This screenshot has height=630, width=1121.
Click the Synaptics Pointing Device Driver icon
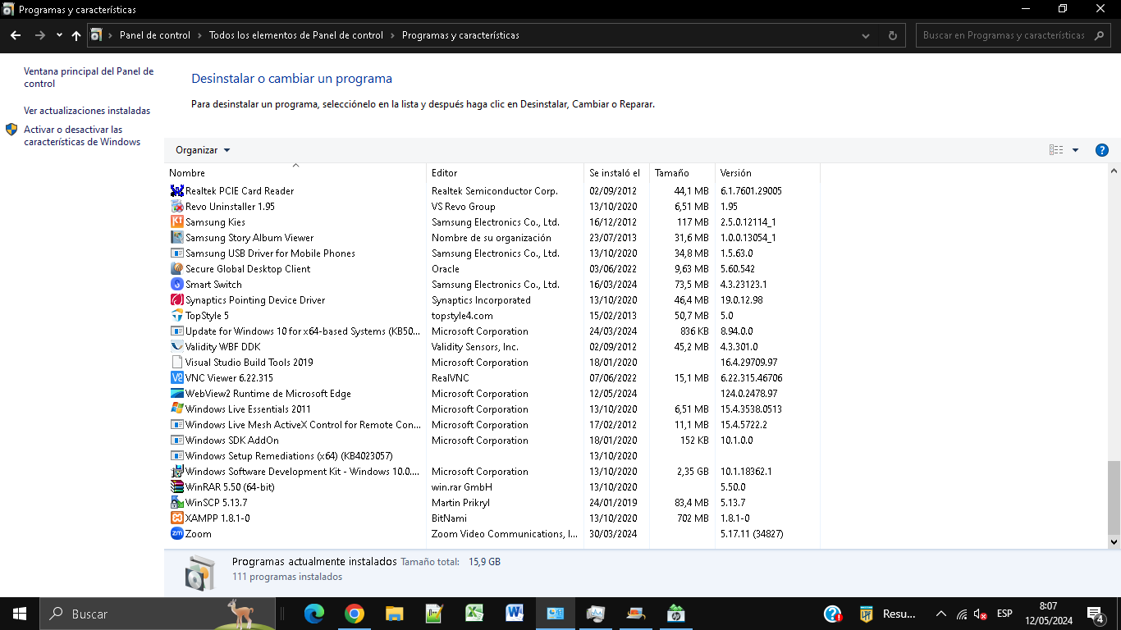176,300
